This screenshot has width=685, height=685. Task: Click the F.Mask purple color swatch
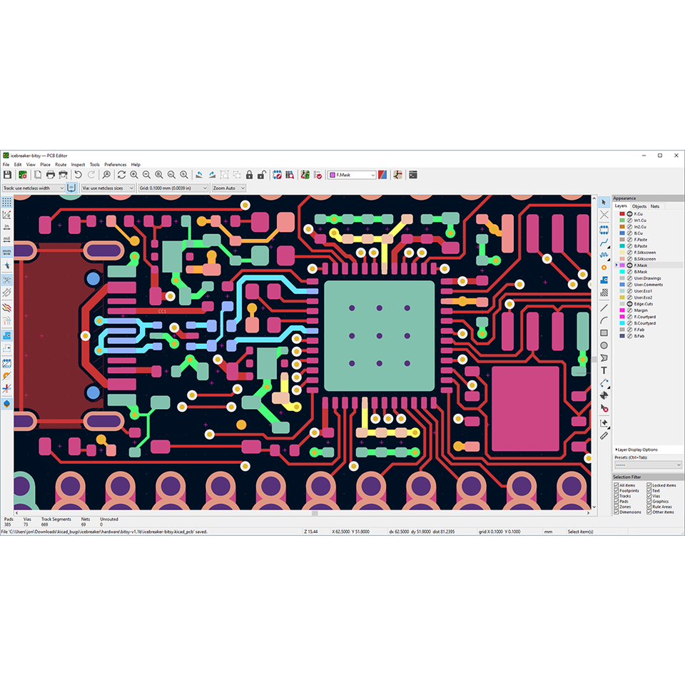622,265
